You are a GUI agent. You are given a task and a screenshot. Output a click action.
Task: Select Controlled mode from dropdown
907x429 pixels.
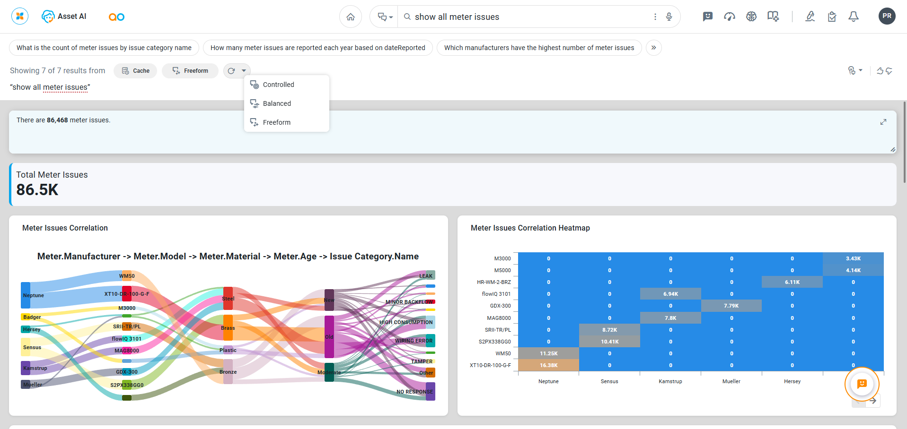click(278, 85)
